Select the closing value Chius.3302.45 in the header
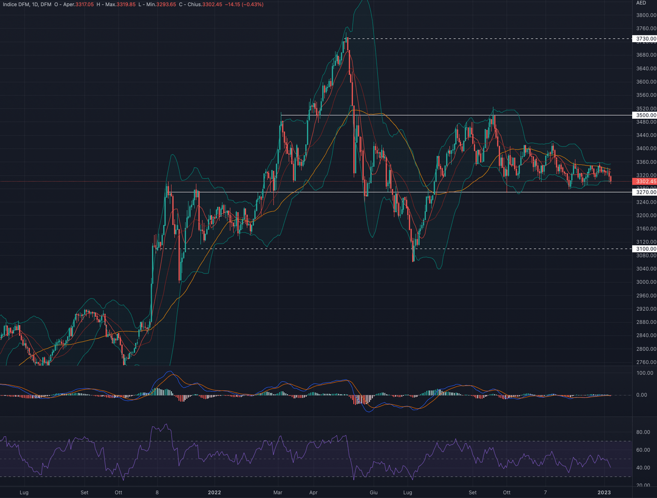Viewport: 657px width, 498px height. [205, 5]
